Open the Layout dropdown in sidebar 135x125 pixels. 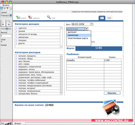pyautogui.click(x=6, y=15)
